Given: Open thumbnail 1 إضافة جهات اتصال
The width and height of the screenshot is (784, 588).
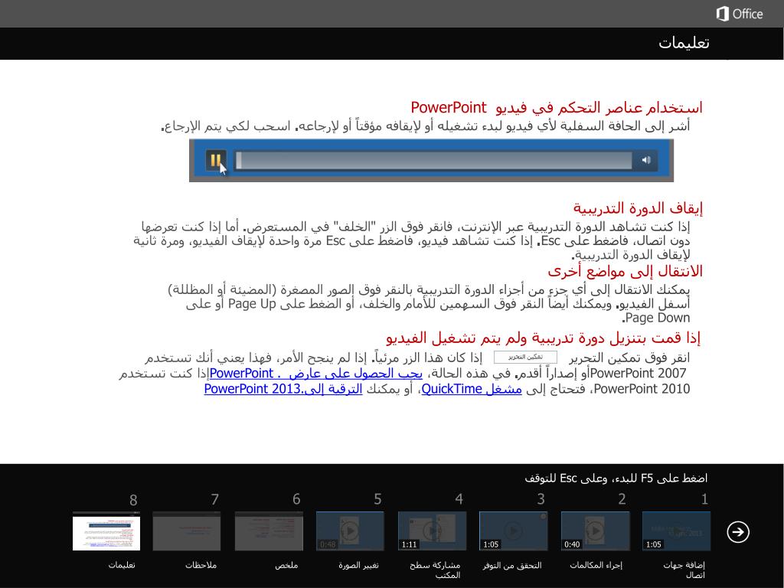Looking at the screenshot, I should click(x=676, y=531).
